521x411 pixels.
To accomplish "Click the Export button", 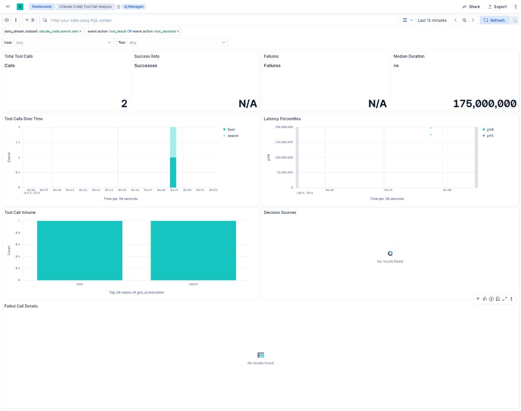I will pyautogui.click(x=497, y=7).
